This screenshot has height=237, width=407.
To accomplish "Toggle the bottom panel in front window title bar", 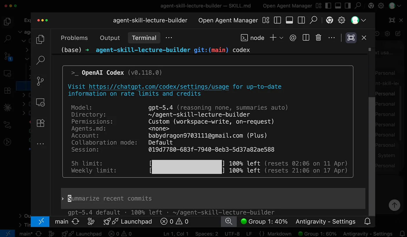I will point(289,20).
